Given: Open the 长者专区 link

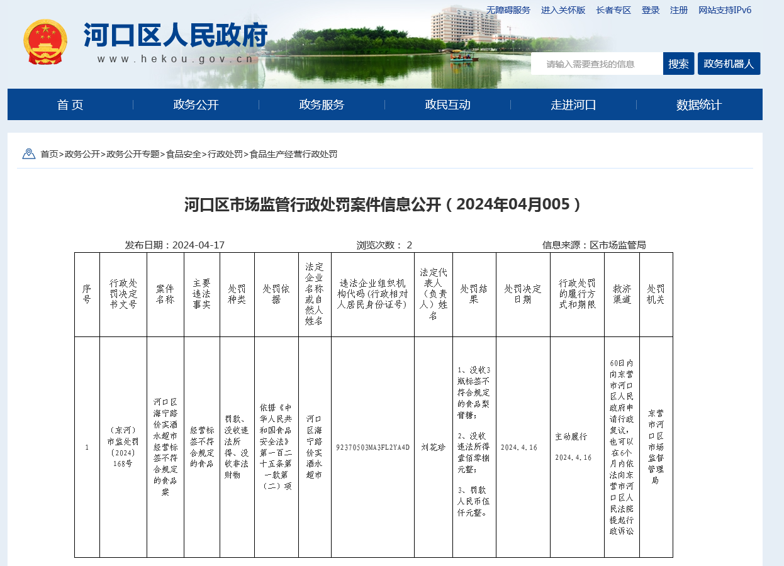Looking at the screenshot, I should (613, 10).
